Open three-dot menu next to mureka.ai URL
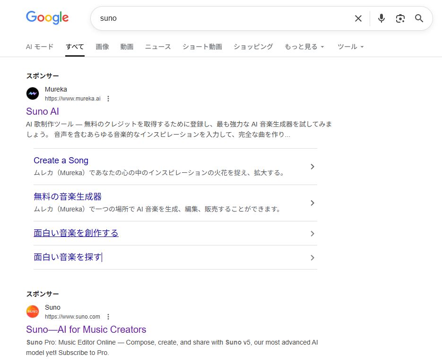This screenshot has height=363, width=442. point(108,99)
